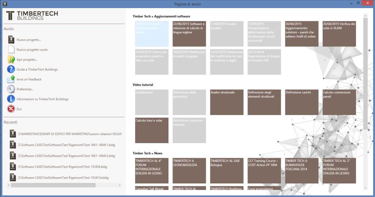Open the 30/04/2015 Aggiornamento solutore tile
The width and height of the screenshot is (375, 197).
(x=302, y=34)
